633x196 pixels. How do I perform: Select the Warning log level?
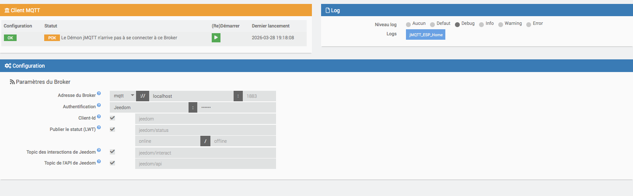[501, 24]
